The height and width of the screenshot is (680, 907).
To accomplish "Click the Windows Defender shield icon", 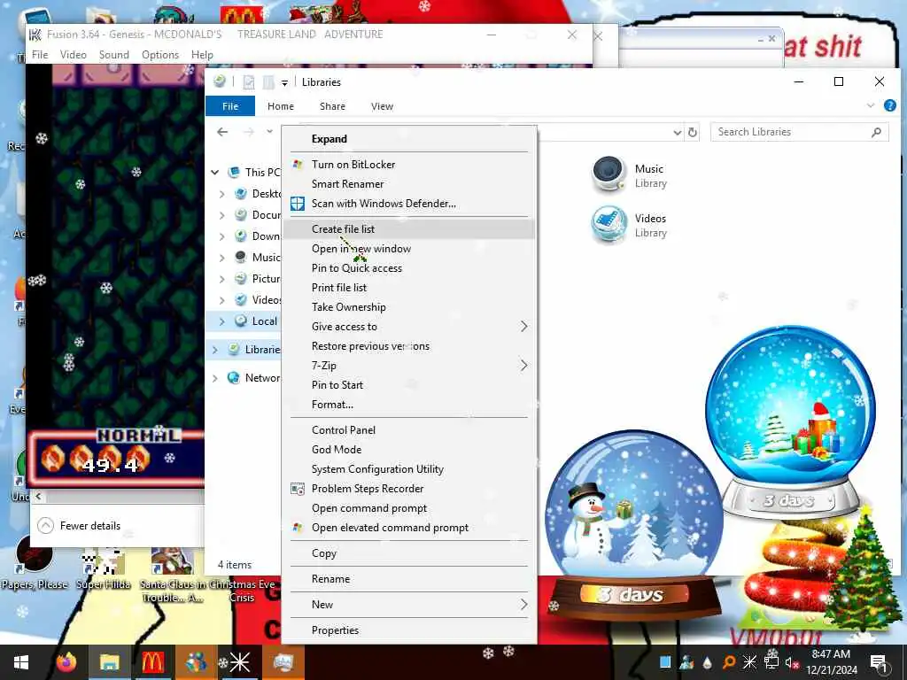I will point(298,204).
